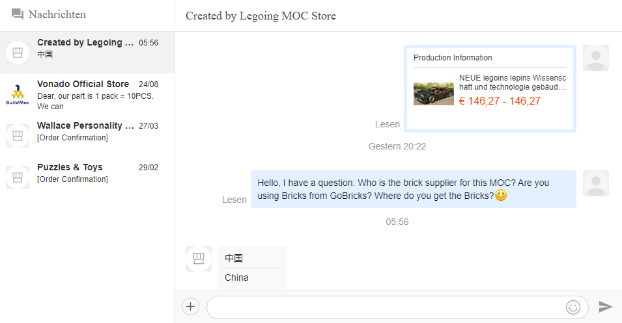Viewport: 622px width, 323px height.
Task: Click the Created by Legoing MOC Store title
Action: point(261,16)
